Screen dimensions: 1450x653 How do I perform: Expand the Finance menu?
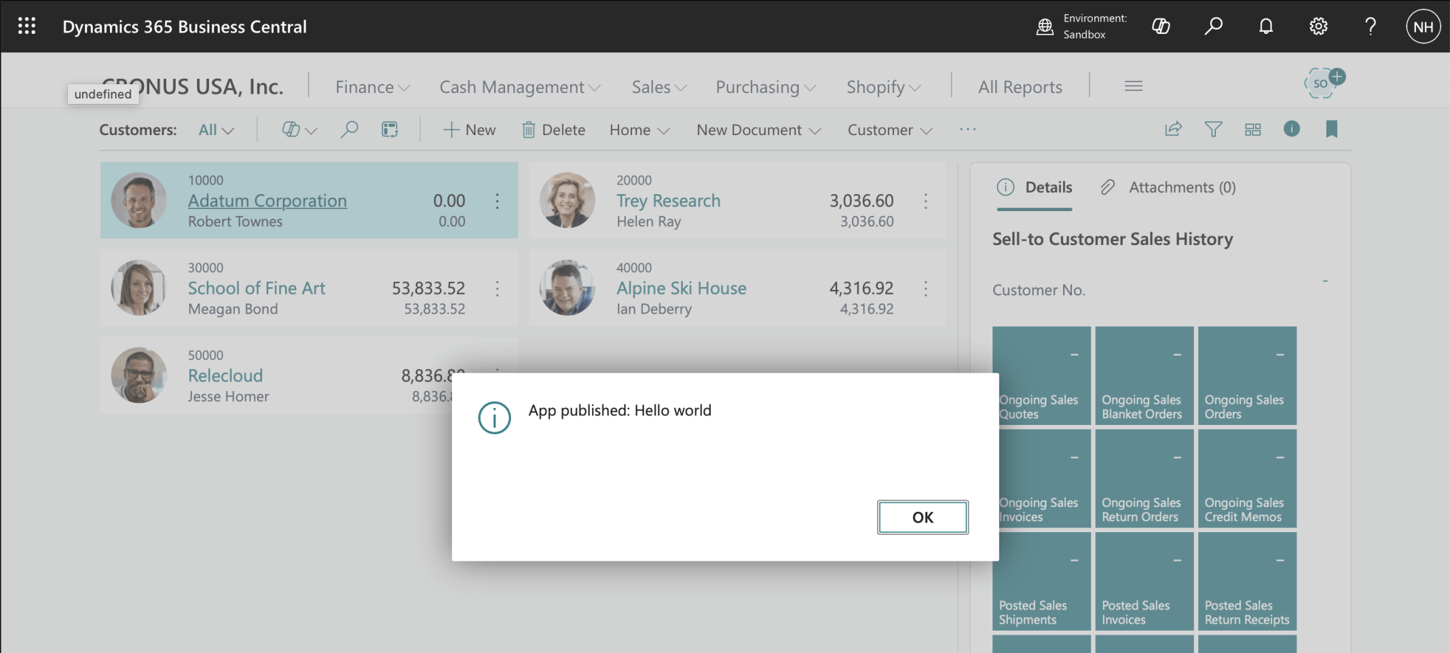[373, 87]
